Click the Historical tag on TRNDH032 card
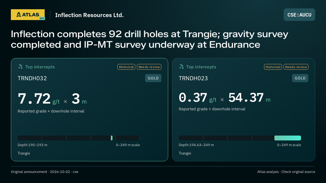 click(x=126, y=67)
